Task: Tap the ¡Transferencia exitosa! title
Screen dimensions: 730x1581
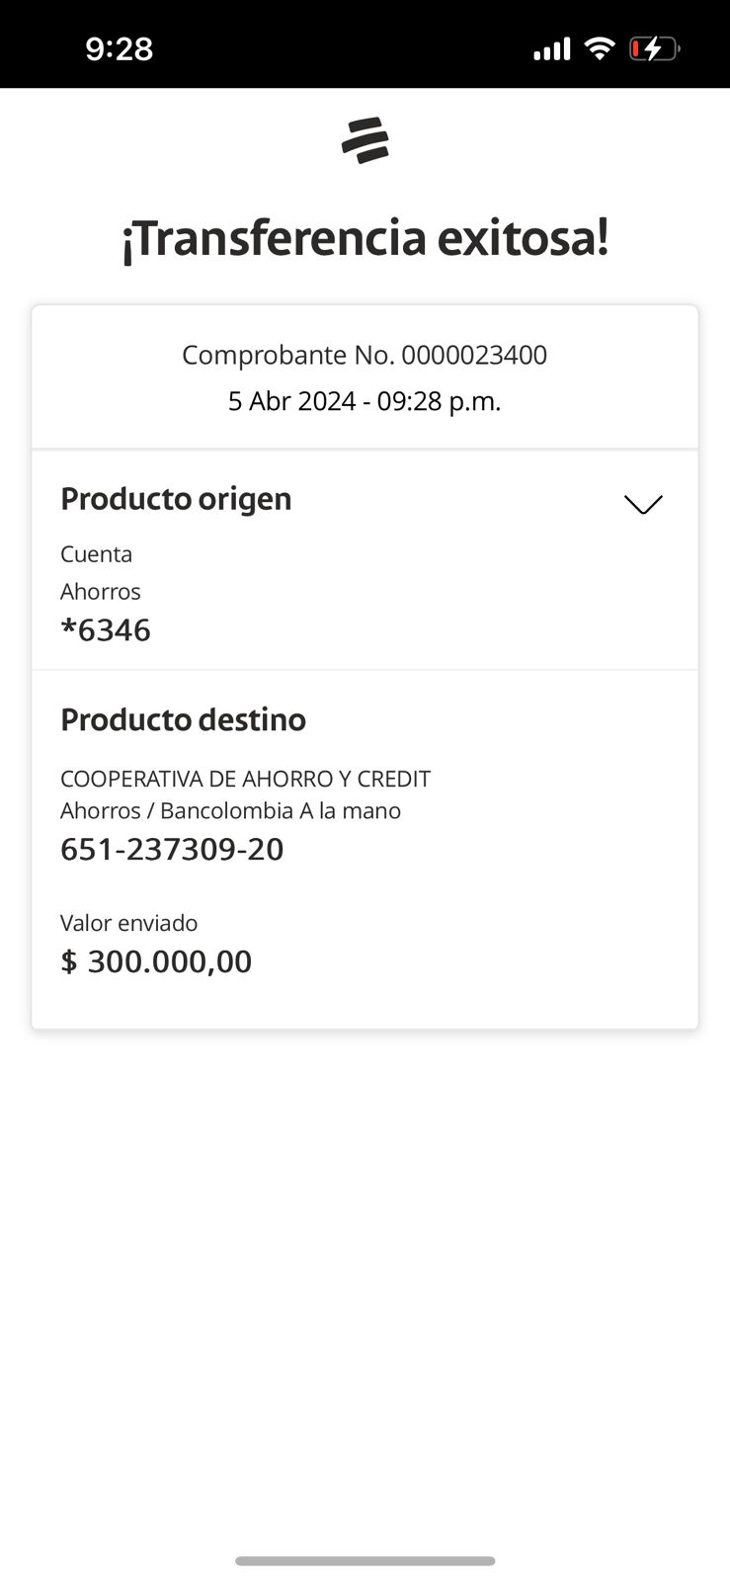Action: pyautogui.click(x=365, y=238)
